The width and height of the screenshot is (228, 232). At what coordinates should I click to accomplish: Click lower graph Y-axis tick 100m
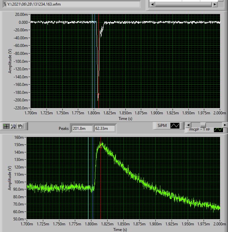(19, 182)
